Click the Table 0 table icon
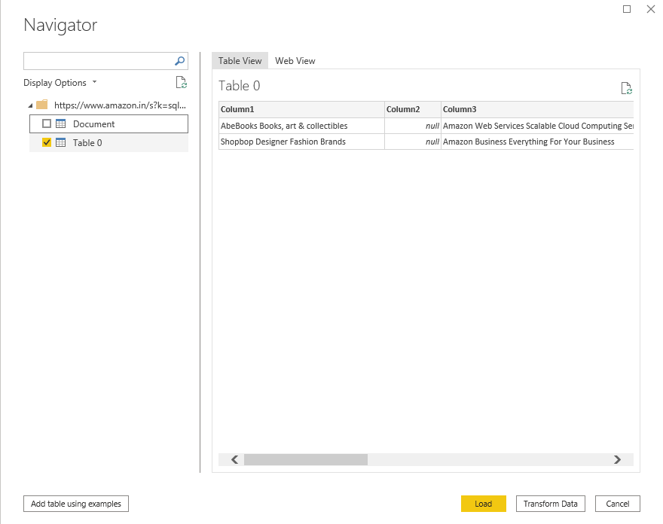The width and height of the screenshot is (663, 524). tap(61, 142)
